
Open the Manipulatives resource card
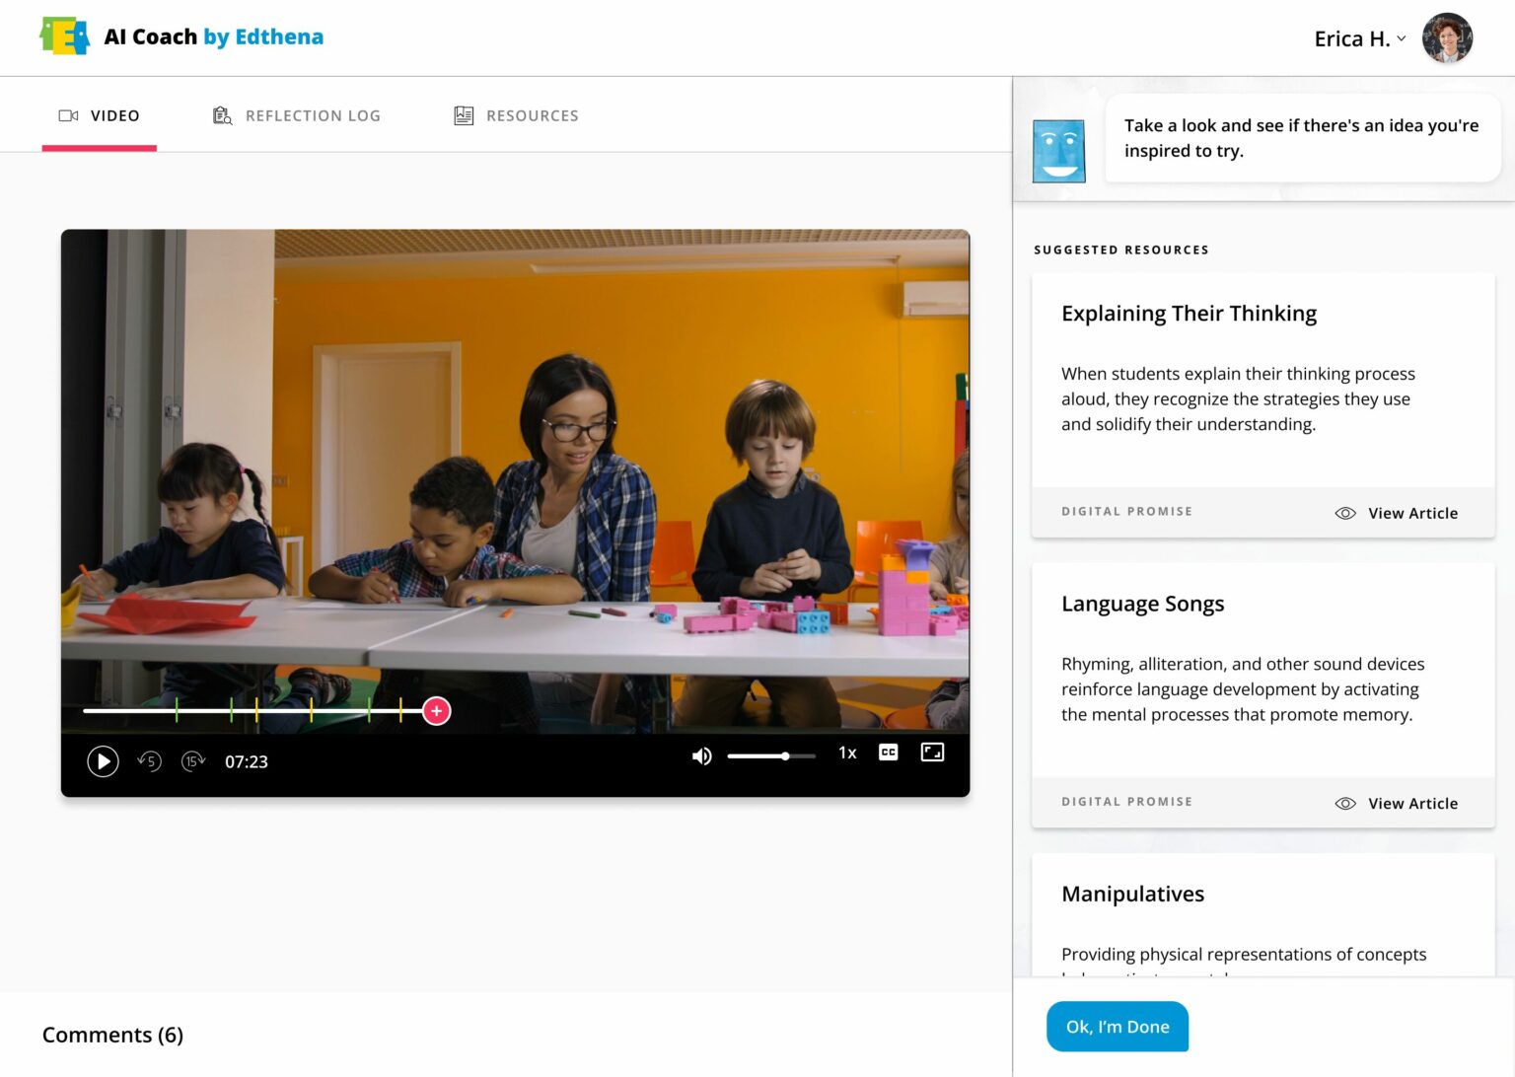(x=1132, y=894)
